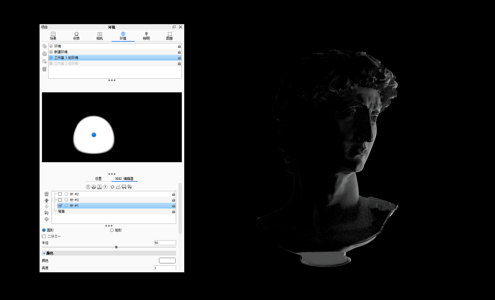The image size is (495, 300).
Task: Toggle the lock on 工作室 2 的环境
Action: click(x=179, y=63)
